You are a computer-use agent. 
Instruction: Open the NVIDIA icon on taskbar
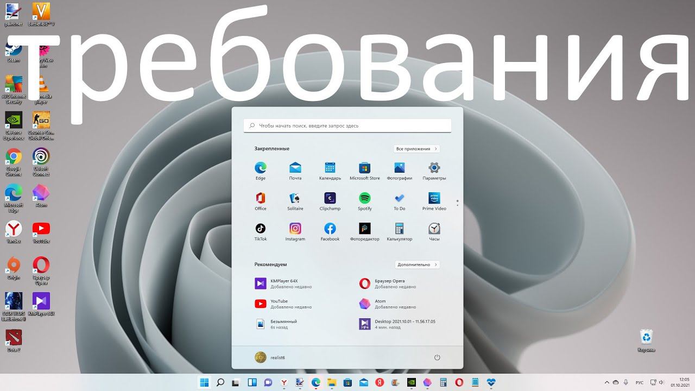point(411,382)
